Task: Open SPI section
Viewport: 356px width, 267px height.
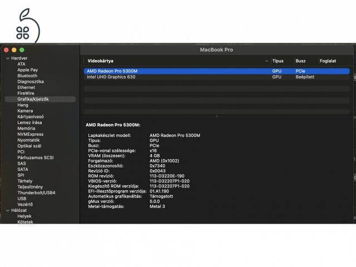Action: coord(21,175)
